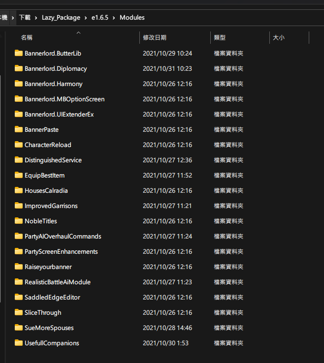Click the DistinguishedService folder icon
Image resolution: width=324 pixels, height=363 pixels.
(19, 160)
